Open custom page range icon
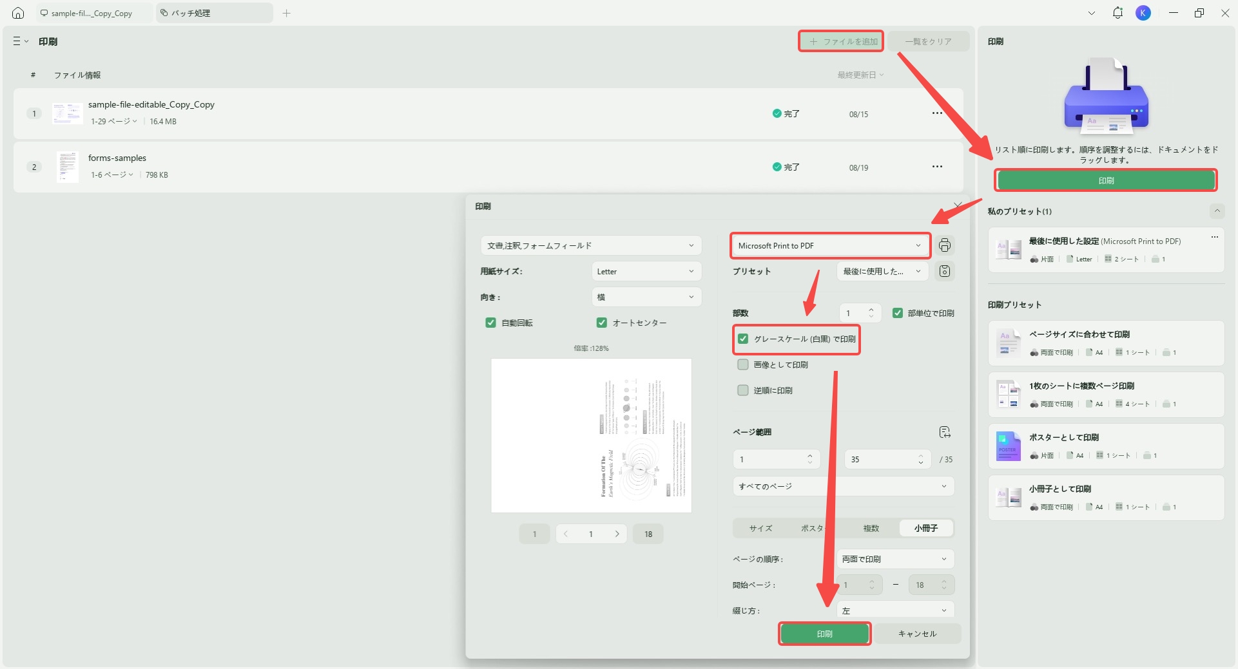The width and height of the screenshot is (1238, 669). coord(945,432)
